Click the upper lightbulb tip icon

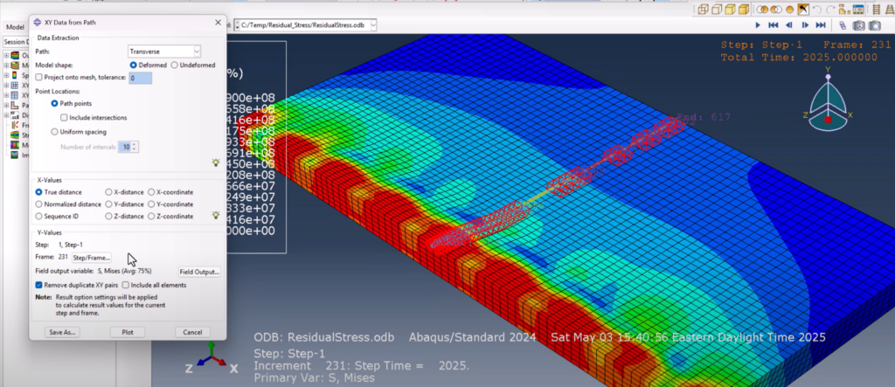pos(216,162)
